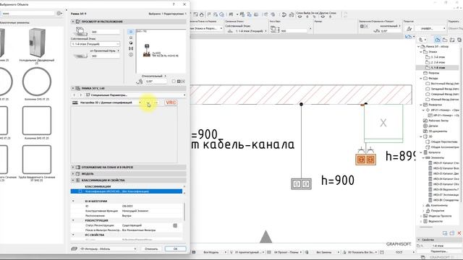This screenshot has height=260, width=463.
Task: Collapse the Фасады folder in navigator
Action: click(x=421, y=78)
